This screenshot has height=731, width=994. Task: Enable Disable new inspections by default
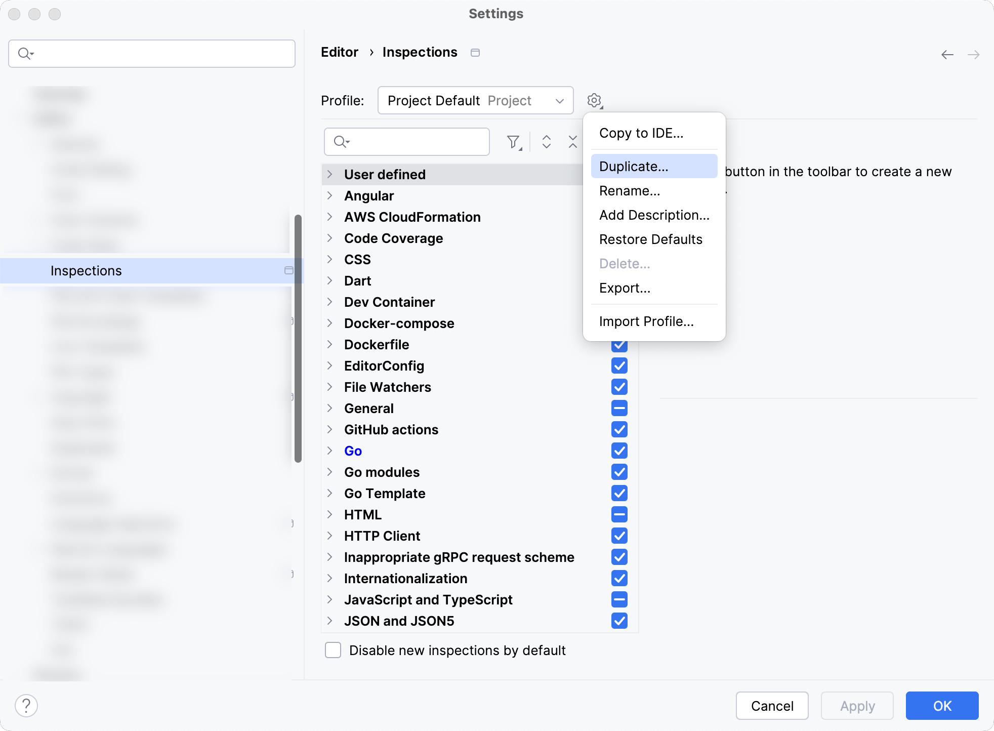tap(333, 650)
